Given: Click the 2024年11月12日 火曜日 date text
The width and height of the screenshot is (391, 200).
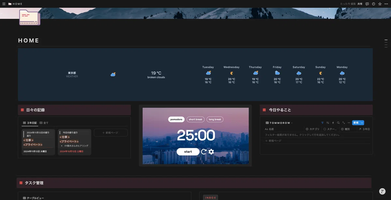Looking at the screenshot, I should 35,151.
